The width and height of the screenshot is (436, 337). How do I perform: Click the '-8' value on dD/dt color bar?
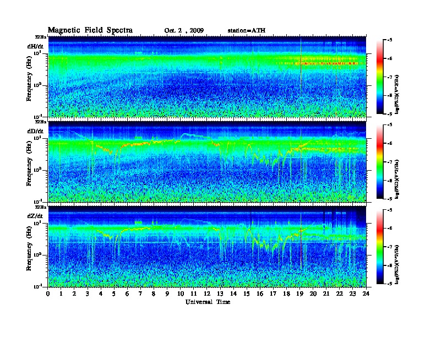click(x=390, y=181)
